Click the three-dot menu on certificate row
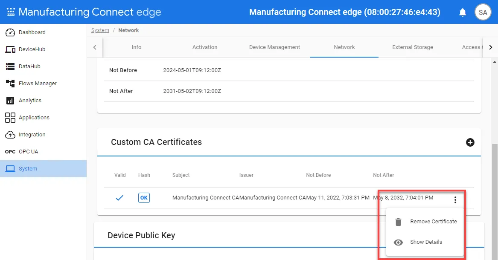The width and height of the screenshot is (498, 260). [x=455, y=200]
